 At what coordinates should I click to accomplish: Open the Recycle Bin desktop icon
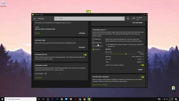coord(3,4)
